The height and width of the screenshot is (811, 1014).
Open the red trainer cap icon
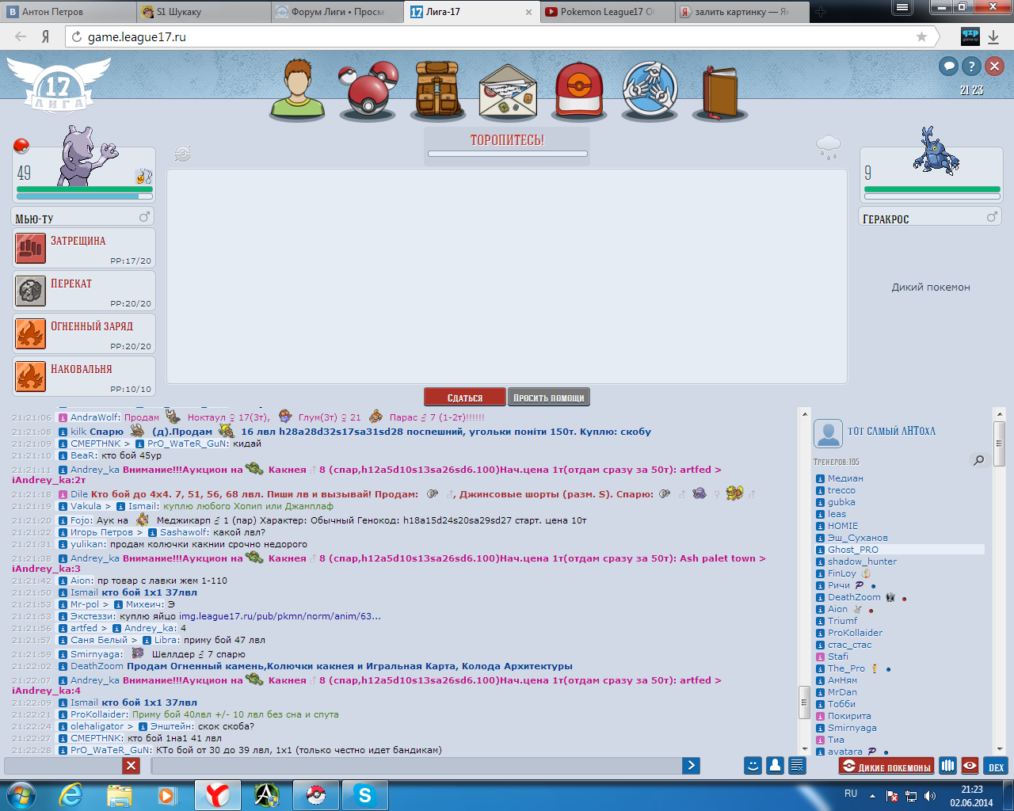pyautogui.click(x=579, y=91)
